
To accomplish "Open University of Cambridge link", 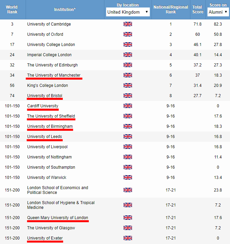I will 49,24.
